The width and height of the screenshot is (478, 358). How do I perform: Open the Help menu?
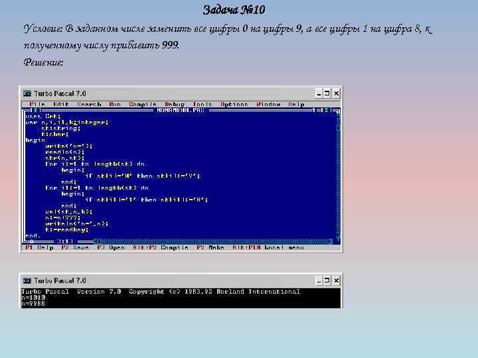click(x=296, y=105)
